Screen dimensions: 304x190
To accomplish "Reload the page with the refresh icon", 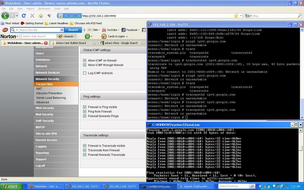I will (x=24, y=16).
